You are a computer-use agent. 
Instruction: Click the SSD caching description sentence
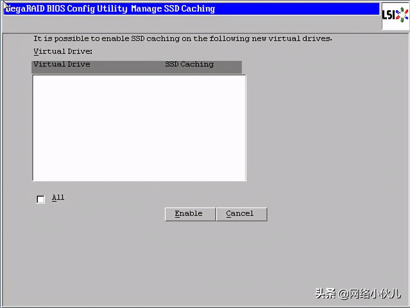coord(183,39)
